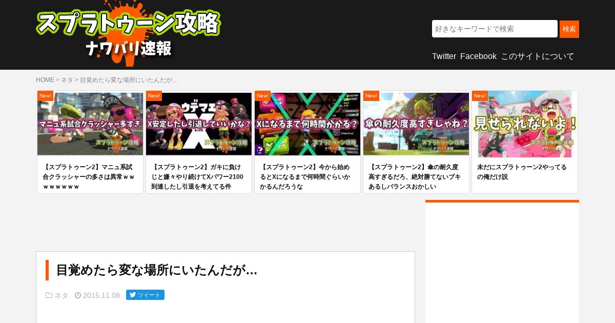615x323 pixels.
Task: Open the Facebook navigation link
Action: coord(478,56)
